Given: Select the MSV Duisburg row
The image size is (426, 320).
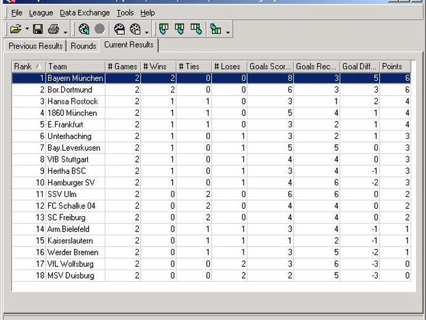Looking at the screenshot, I should coord(211,276).
